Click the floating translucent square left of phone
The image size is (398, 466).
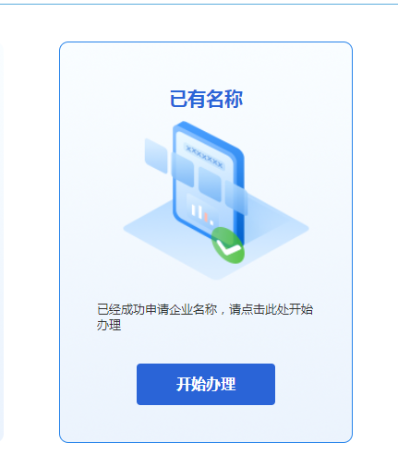pos(156,156)
